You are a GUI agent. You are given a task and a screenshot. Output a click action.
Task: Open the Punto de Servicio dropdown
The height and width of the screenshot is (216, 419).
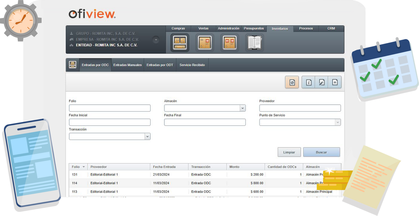(x=338, y=122)
